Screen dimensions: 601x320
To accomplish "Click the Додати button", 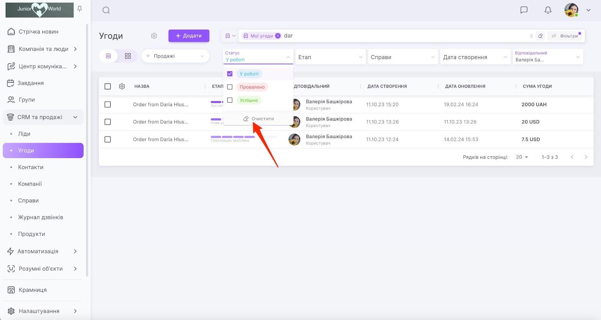I will pyautogui.click(x=189, y=36).
